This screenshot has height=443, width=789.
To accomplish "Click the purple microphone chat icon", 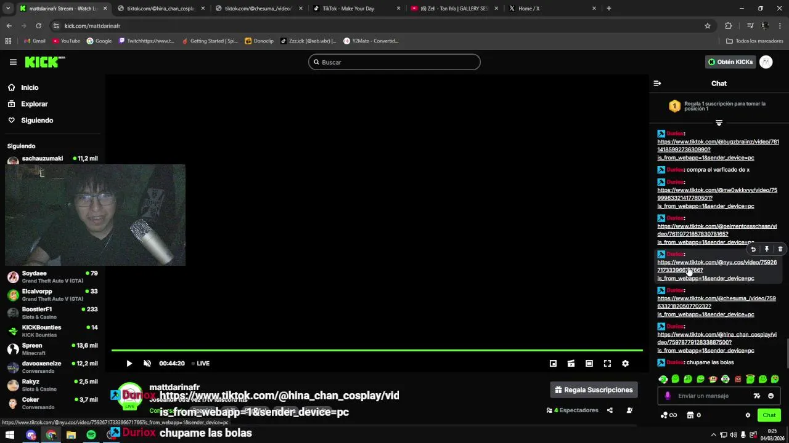I will (x=668, y=396).
